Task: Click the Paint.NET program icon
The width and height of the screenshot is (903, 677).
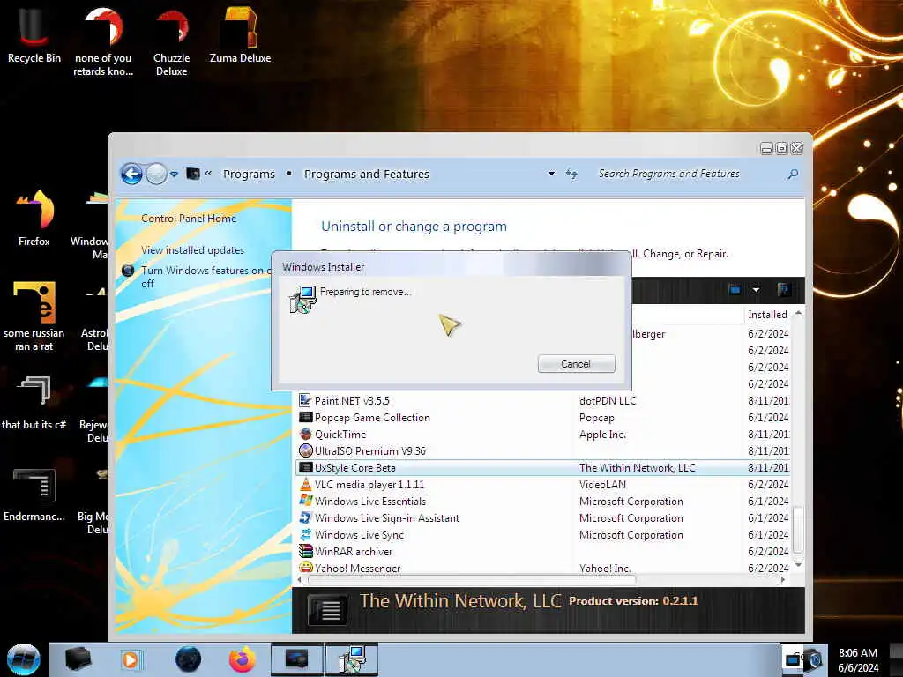Action: 305,400
